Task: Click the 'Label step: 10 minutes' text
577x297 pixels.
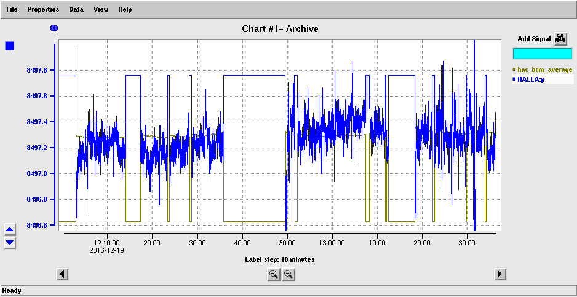Action: coord(280,259)
